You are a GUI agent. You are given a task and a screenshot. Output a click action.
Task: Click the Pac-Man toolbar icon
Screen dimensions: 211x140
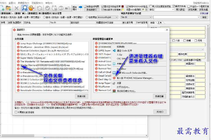click(32, 8)
